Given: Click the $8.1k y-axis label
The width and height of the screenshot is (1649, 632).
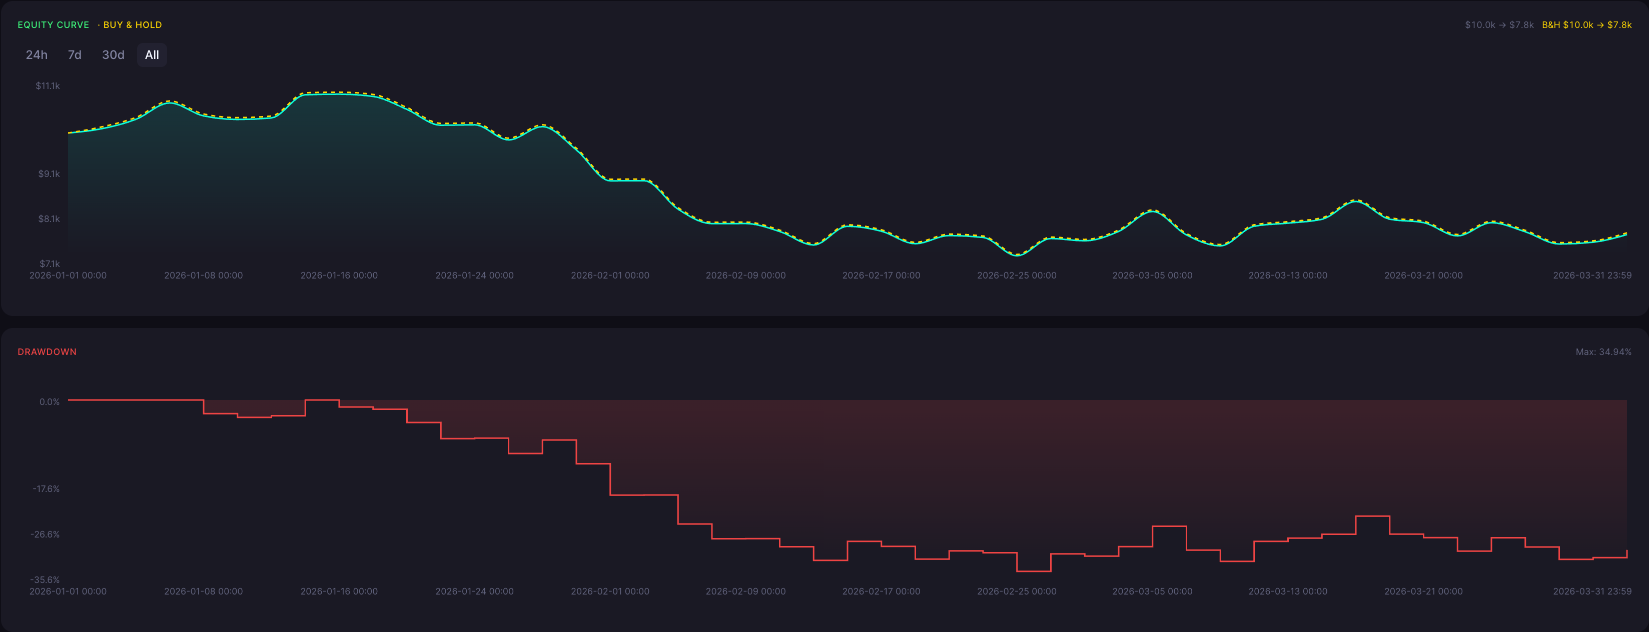Looking at the screenshot, I should (50, 219).
